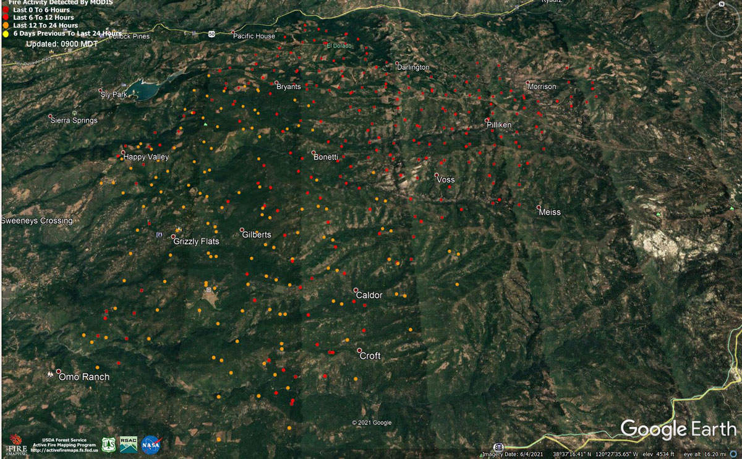Select the Caldor place marker
Screen dimensions: 742x459
point(356,290)
